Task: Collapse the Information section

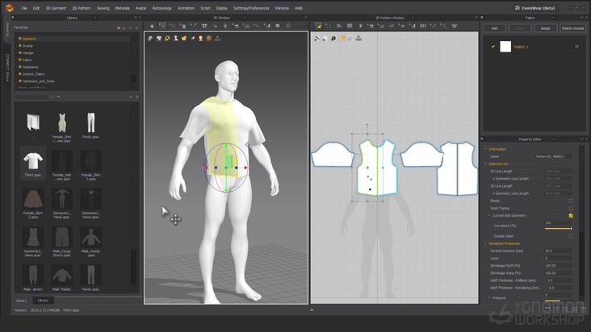Action: [x=485, y=149]
